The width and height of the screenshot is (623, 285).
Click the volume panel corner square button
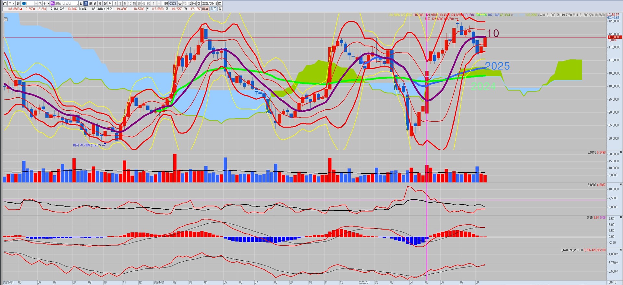(x=621, y=152)
